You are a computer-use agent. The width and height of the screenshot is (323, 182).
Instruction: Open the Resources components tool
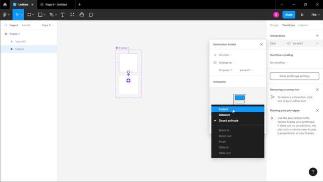(x=72, y=15)
